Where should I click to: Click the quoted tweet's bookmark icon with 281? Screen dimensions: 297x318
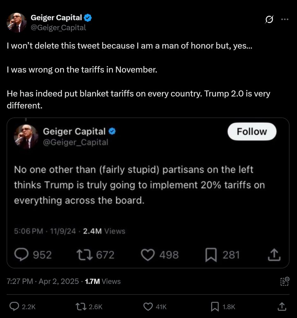coord(211,255)
